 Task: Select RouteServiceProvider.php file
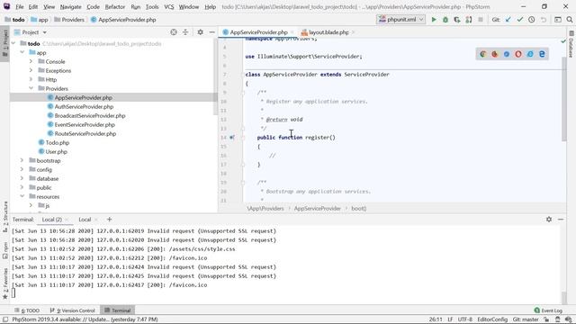click(x=85, y=134)
